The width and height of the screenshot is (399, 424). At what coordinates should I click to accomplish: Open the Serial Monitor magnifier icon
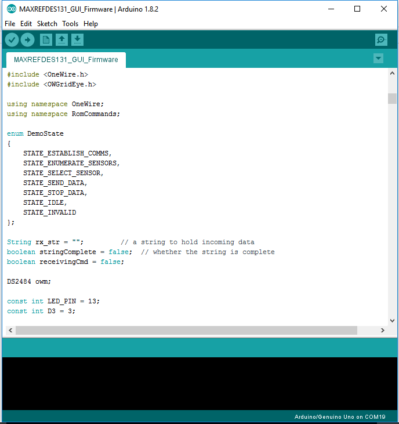[381, 39]
